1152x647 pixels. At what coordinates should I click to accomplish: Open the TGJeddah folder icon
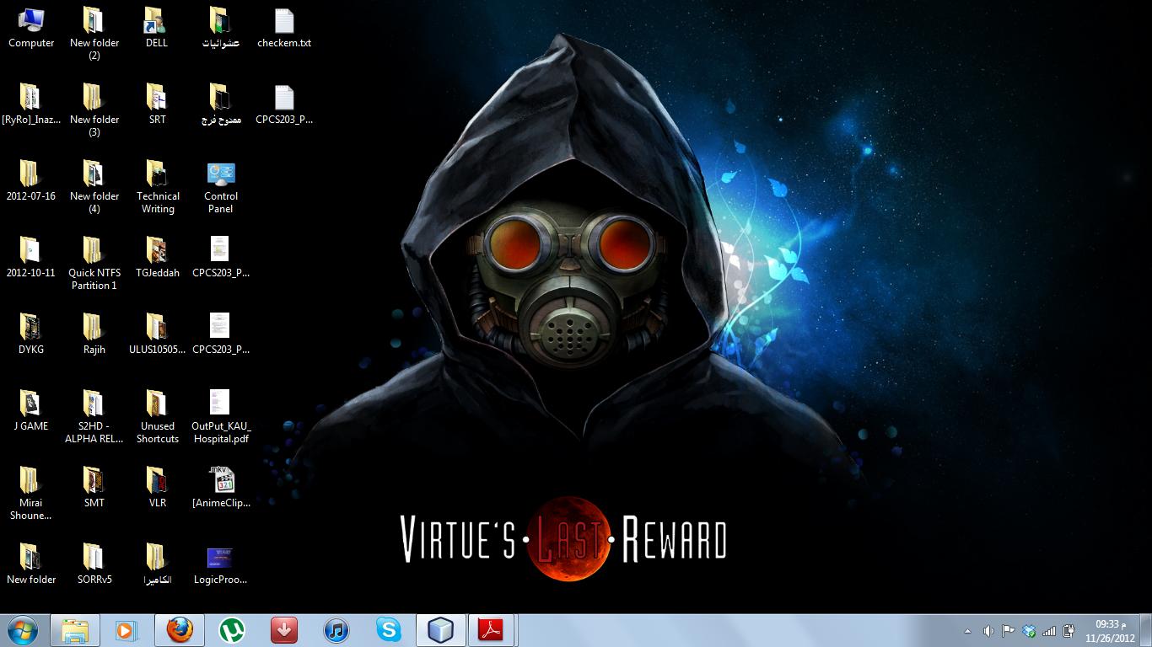157,258
